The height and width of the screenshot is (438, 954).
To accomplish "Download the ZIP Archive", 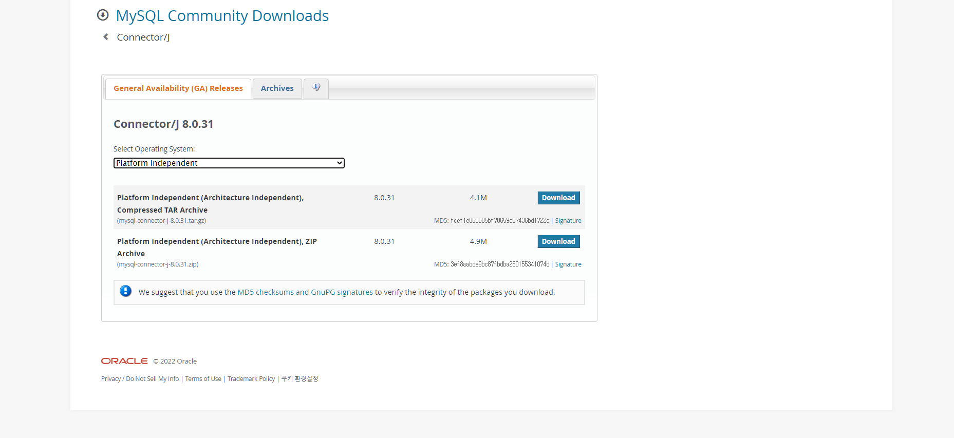I will [558, 241].
